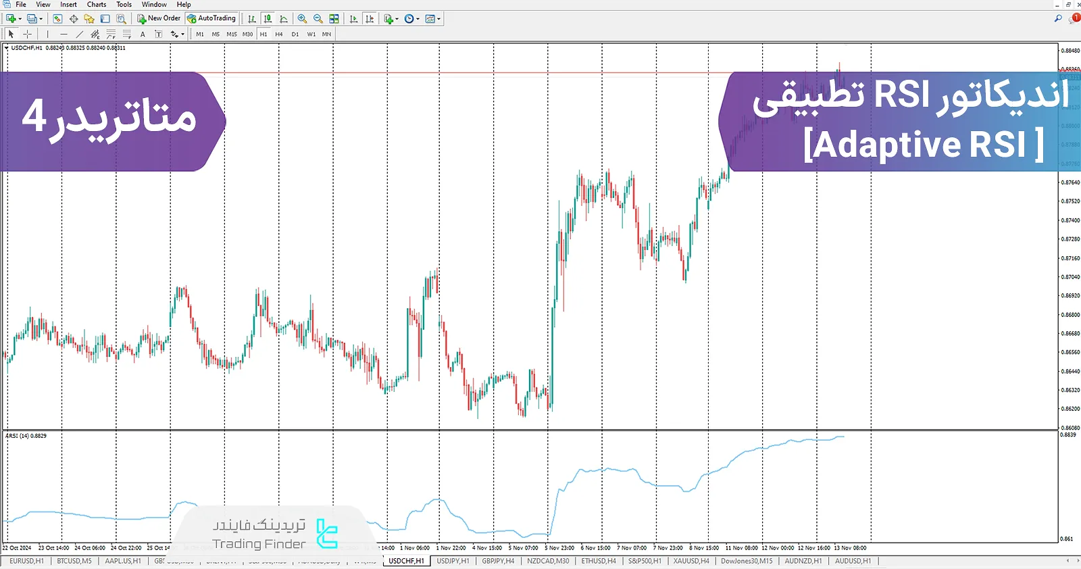Switch to AAPL.US,H1 chart tab
Image resolution: width=1081 pixels, height=569 pixels.
tap(123, 561)
